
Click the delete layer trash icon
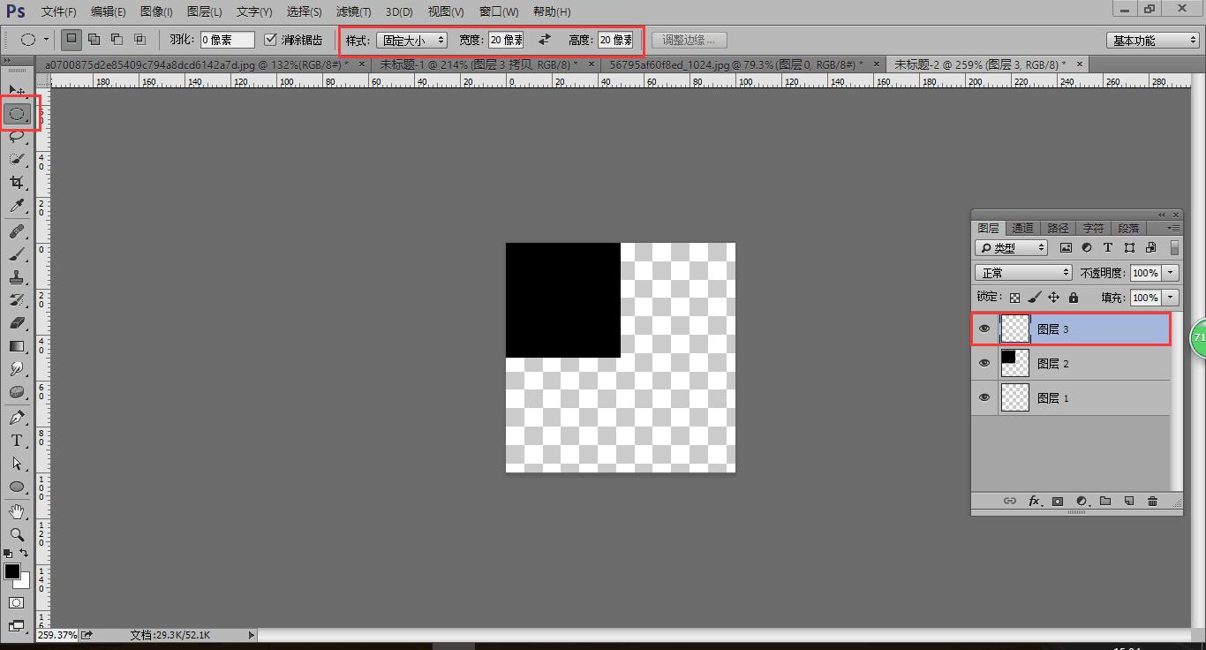[1152, 501]
